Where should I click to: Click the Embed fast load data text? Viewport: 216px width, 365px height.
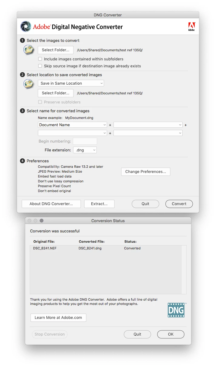(x=55, y=176)
